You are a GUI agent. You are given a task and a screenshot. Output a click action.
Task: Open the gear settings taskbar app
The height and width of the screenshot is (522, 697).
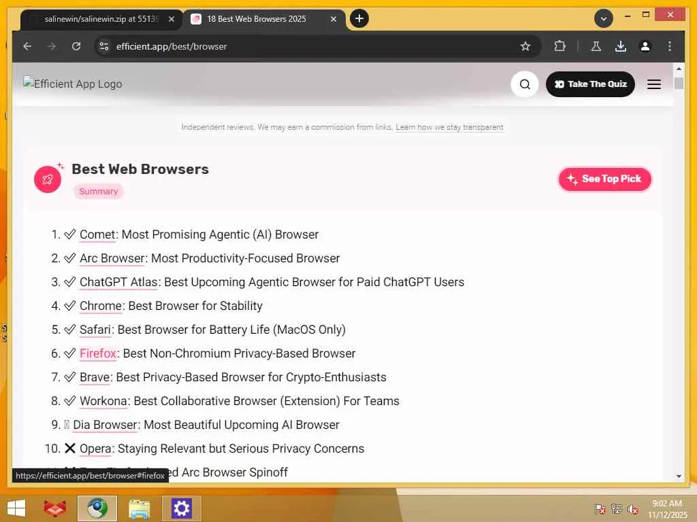pos(181,508)
